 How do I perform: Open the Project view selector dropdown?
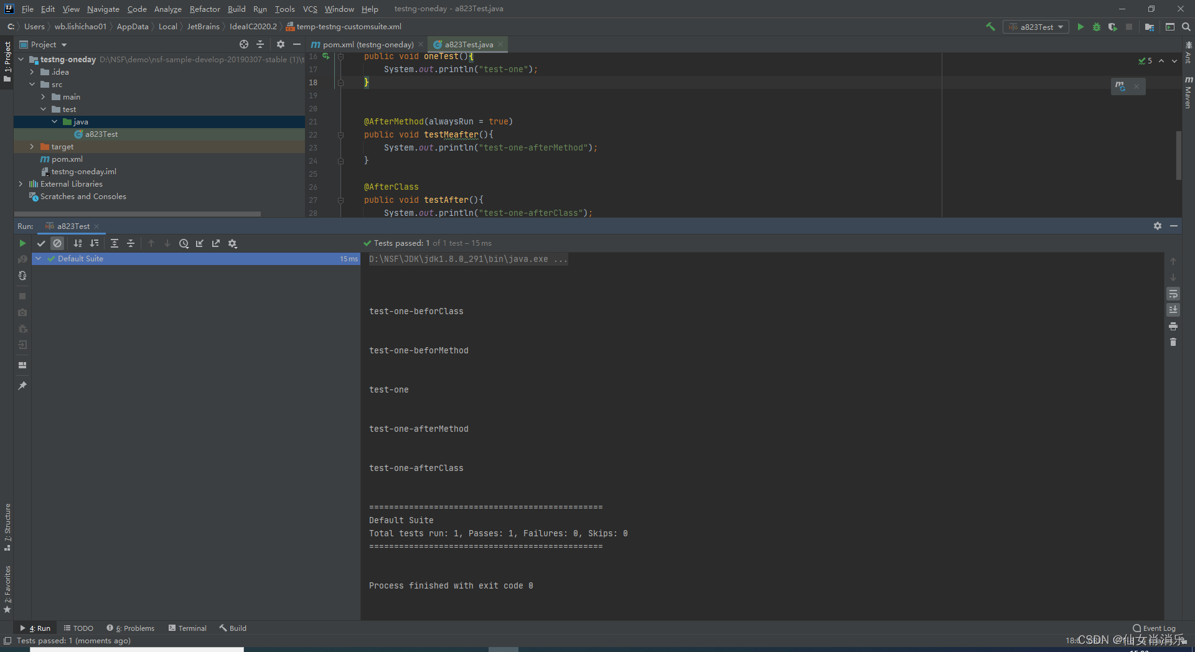pos(43,44)
